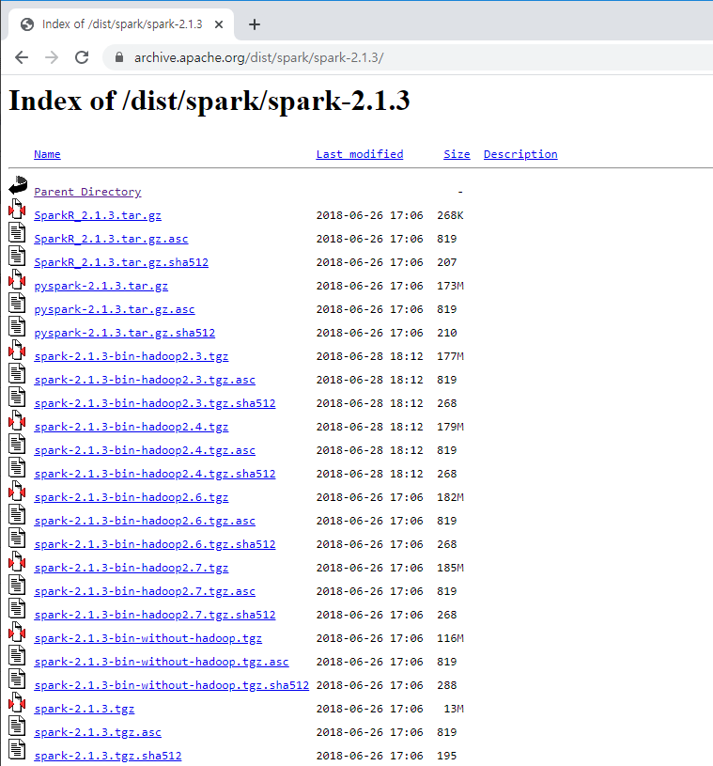Viewport: 713px width, 766px height.
Task: Click the 185M size of hadoop2.7.tgz
Action: pyautogui.click(x=450, y=568)
